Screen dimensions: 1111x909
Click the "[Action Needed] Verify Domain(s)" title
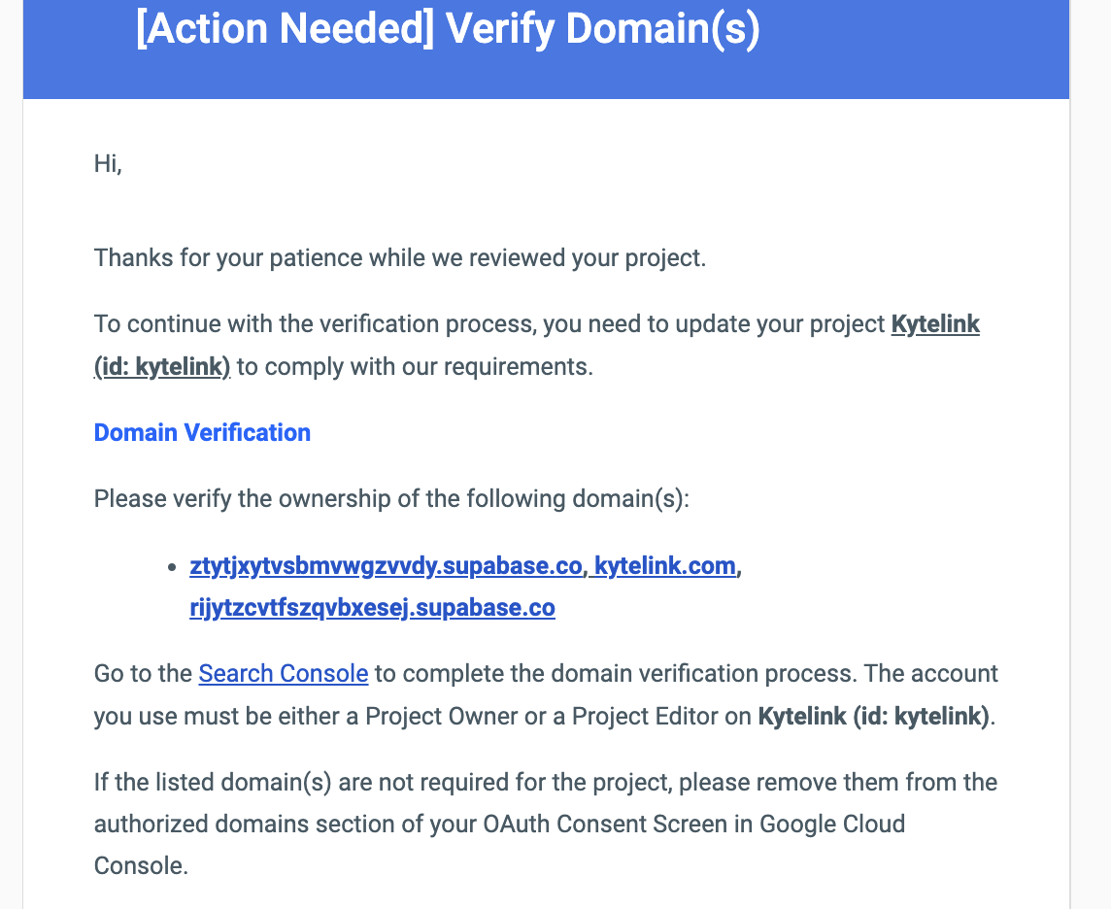click(x=448, y=30)
